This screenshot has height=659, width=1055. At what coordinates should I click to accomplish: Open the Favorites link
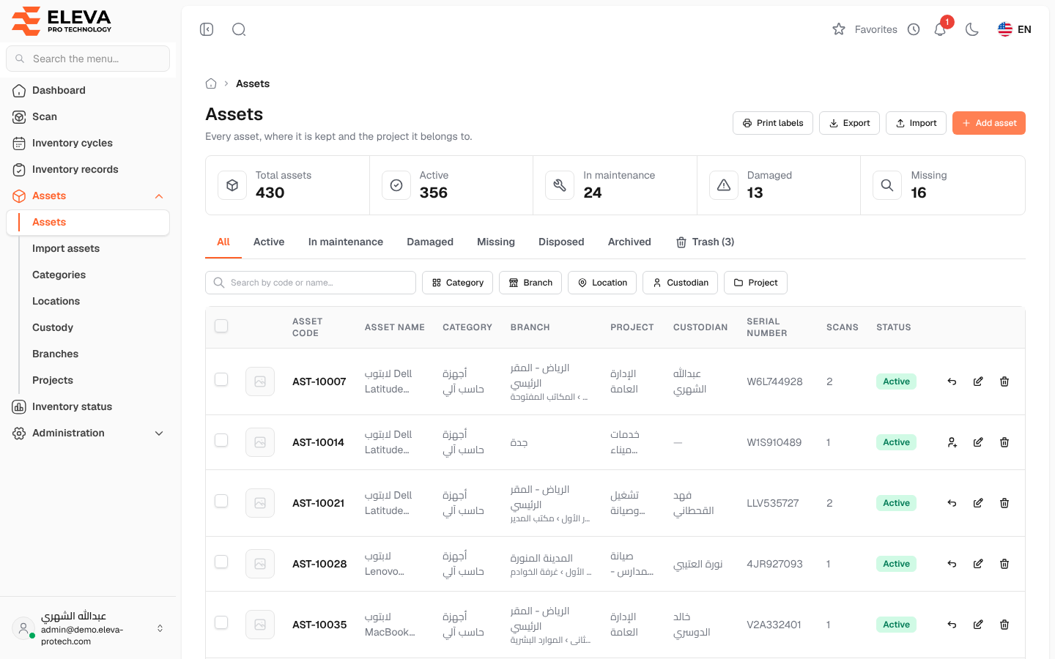(865, 29)
